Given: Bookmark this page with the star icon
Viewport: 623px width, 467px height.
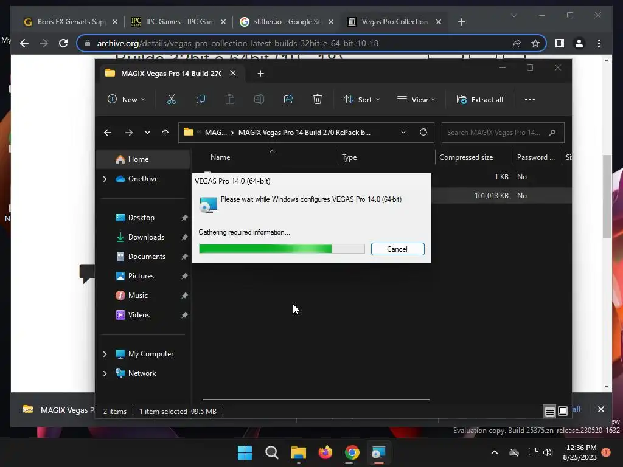Looking at the screenshot, I should tap(535, 43).
